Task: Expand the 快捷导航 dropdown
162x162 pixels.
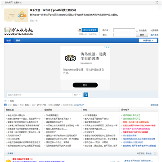Action: click(148, 40)
